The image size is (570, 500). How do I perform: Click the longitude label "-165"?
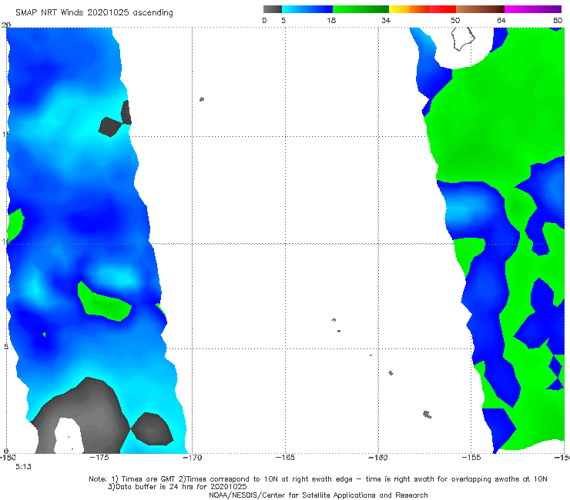(x=285, y=457)
